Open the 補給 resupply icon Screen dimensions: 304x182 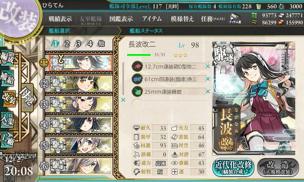7,79
